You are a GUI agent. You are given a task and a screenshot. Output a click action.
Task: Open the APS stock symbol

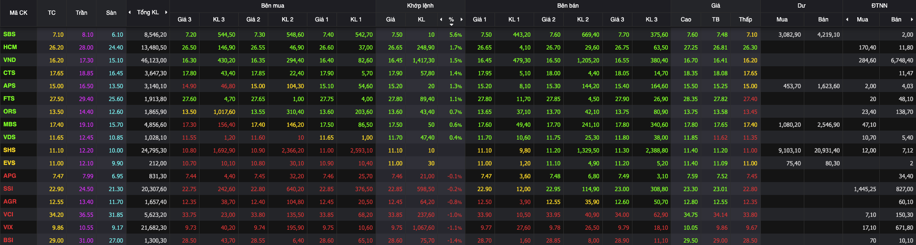pyautogui.click(x=10, y=86)
